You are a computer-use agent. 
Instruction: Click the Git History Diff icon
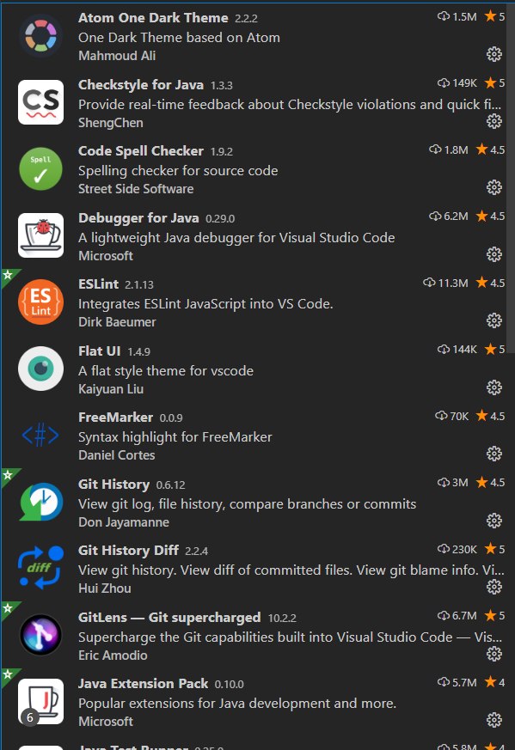pos(40,568)
